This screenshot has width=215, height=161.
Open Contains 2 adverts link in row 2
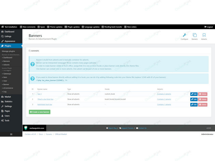[x=164, y=99]
